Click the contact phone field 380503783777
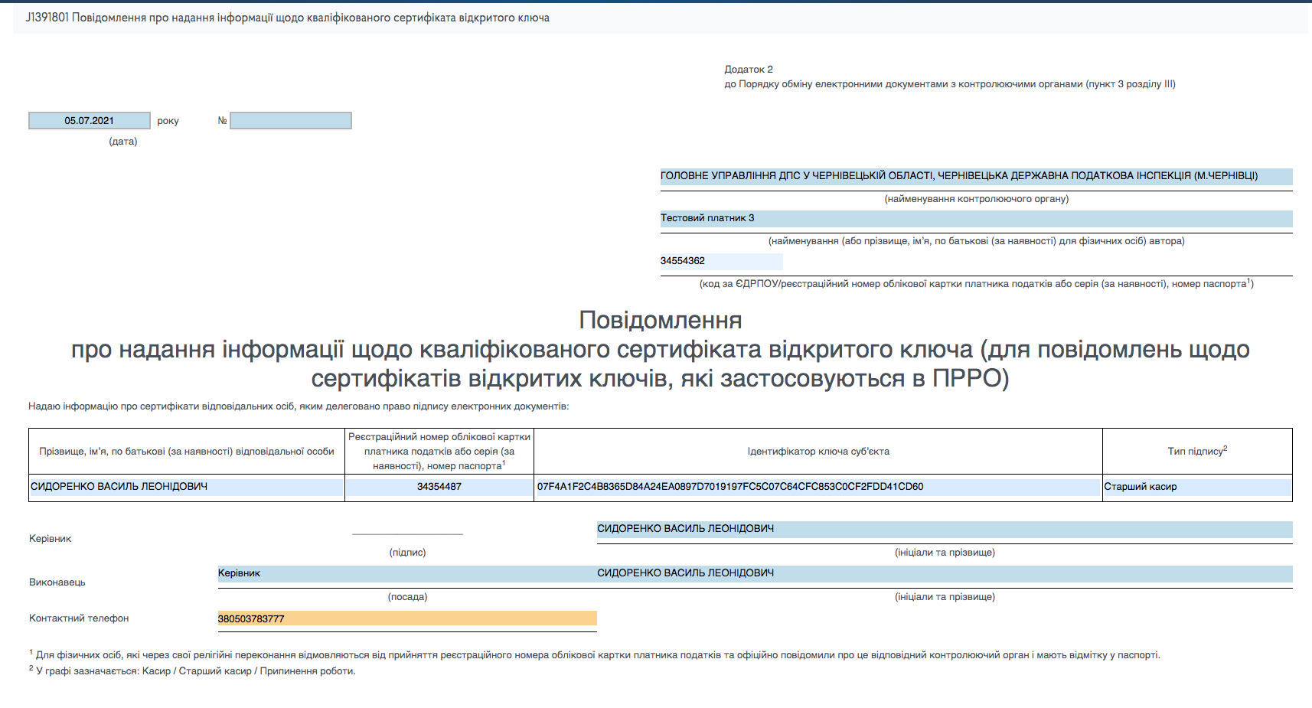The width and height of the screenshot is (1312, 708). click(406, 618)
